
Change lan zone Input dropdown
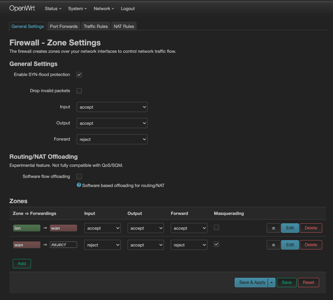click(102, 228)
